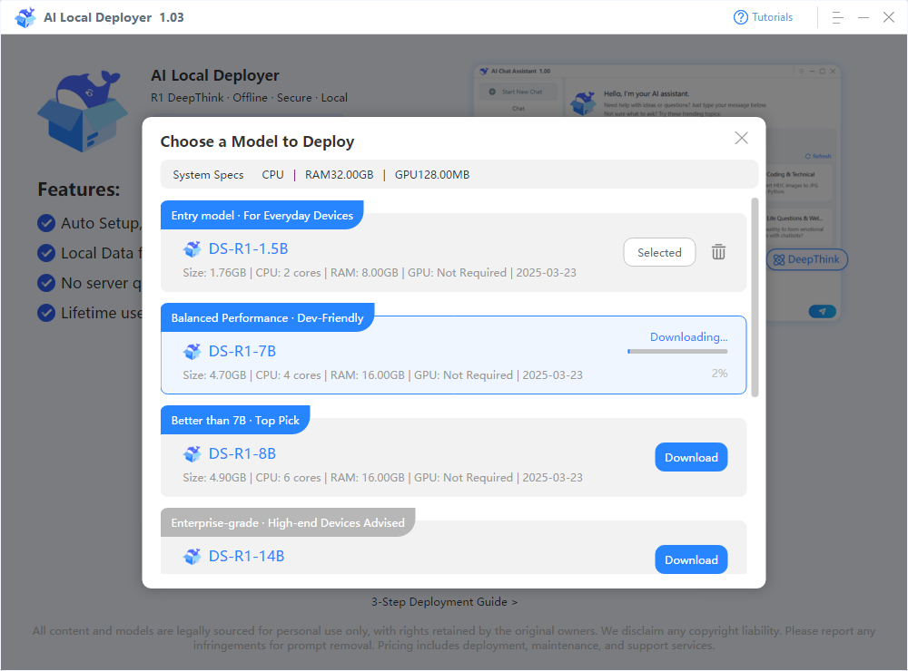This screenshot has height=671, width=908.
Task: Click the checkmark beside Local Data feature
Action: [45, 253]
